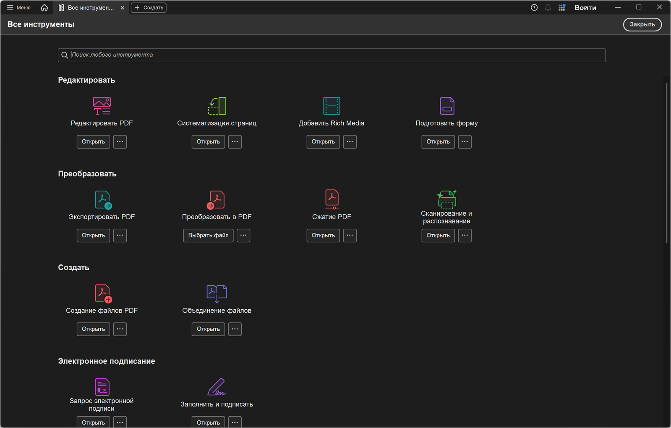
Task: Click the Редактировать PDF tool icon
Action: (102, 106)
